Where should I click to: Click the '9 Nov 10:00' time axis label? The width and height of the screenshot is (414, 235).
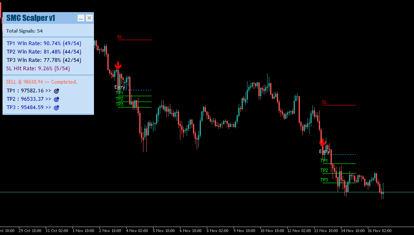244,231
